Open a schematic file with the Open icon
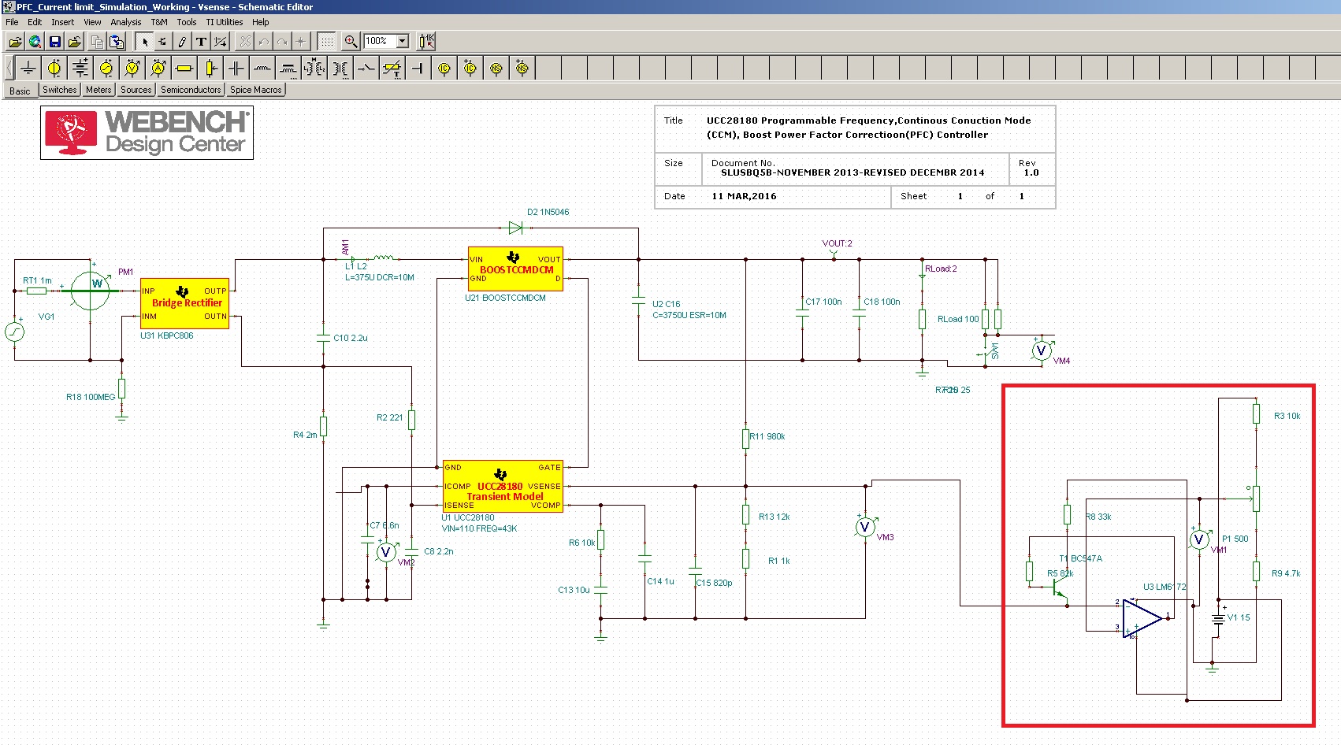 click(x=15, y=42)
